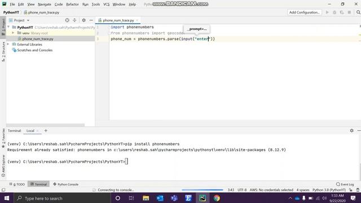Click the green Run icon in toolbar
The width and height of the screenshot is (361, 203).
pos(327,12)
